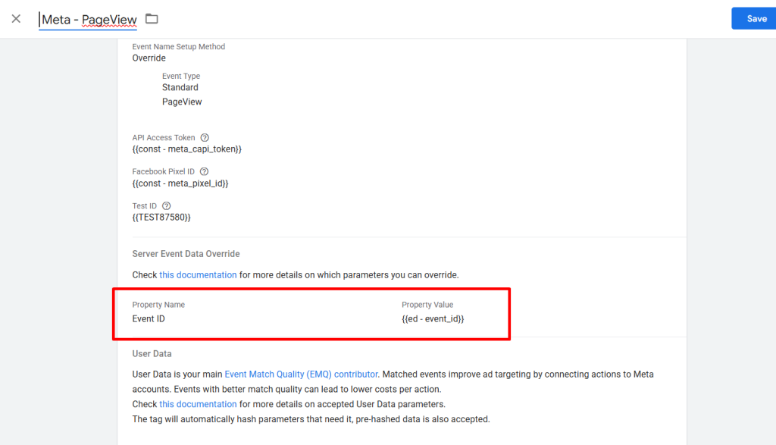Select the {{ed - event_id}} property value
Image resolution: width=776 pixels, height=445 pixels.
pyautogui.click(x=433, y=318)
